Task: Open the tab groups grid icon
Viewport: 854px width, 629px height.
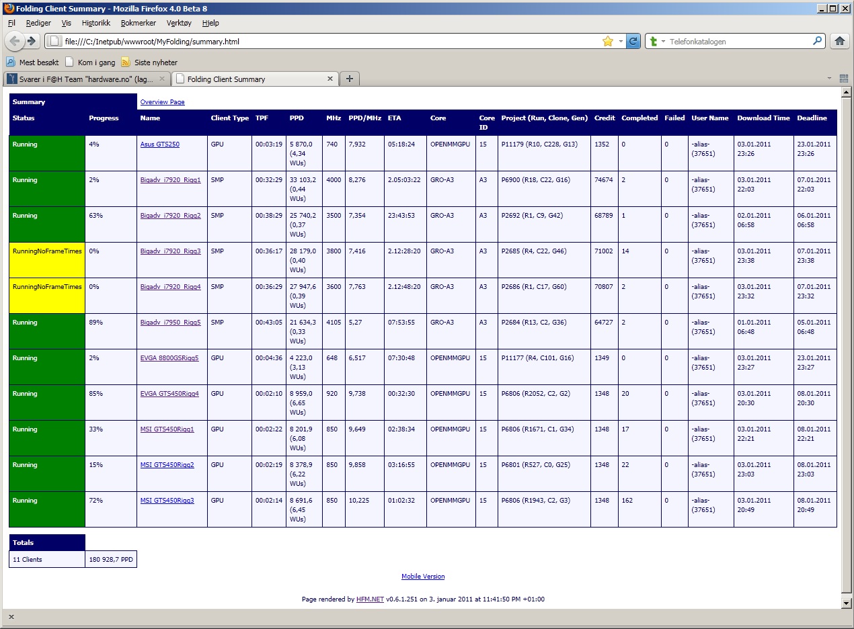Action: pyautogui.click(x=844, y=79)
